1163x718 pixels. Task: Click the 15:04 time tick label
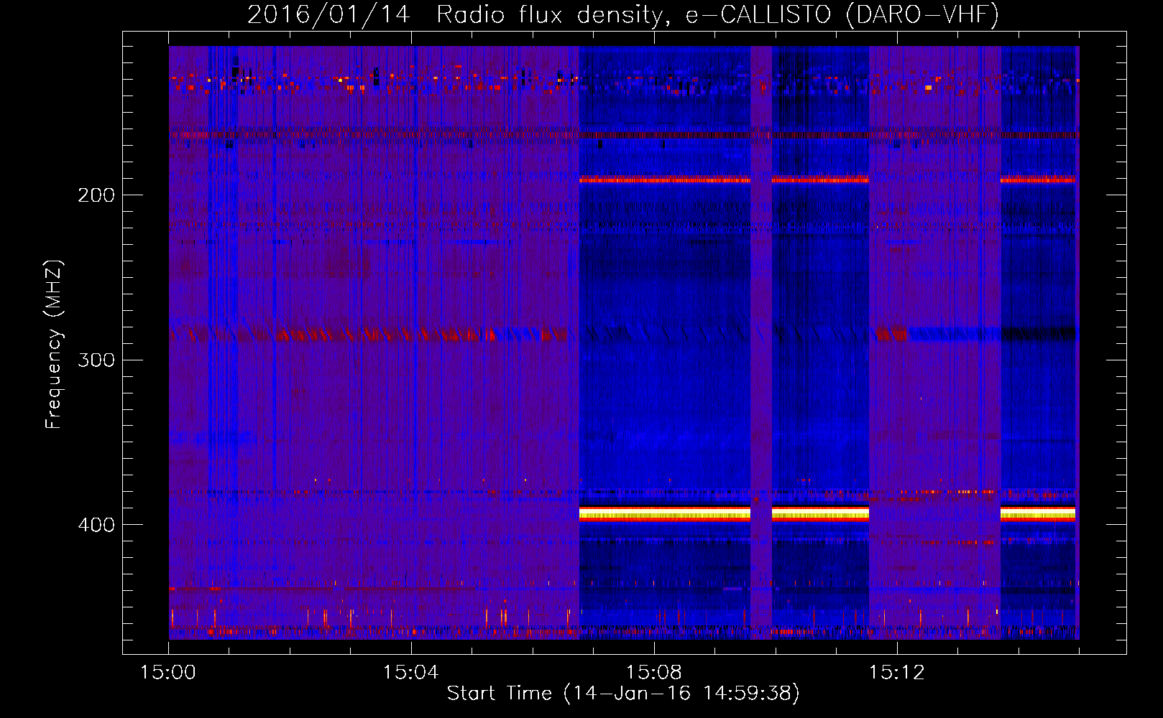(x=410, y=673)
